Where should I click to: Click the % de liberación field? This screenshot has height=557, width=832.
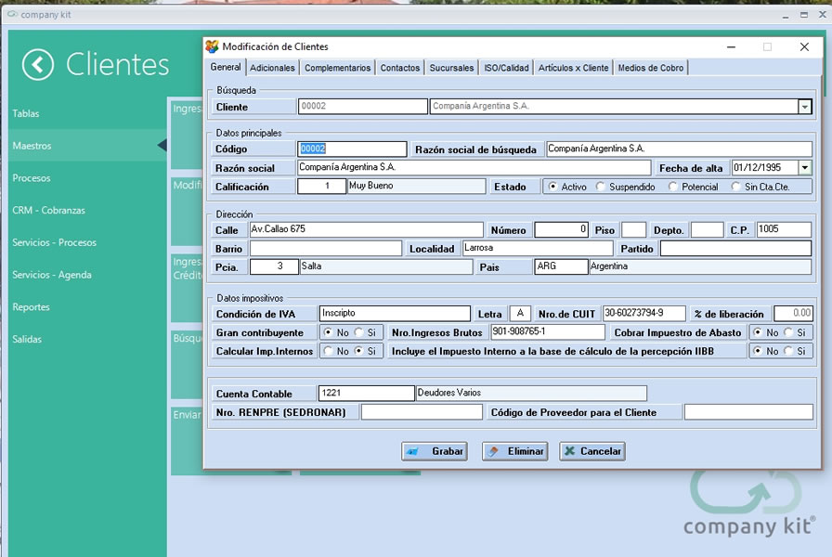pyautogui.click(x=793, y=314)
